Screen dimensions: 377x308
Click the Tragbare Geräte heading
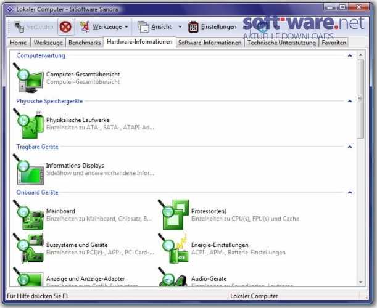point(37,147)
